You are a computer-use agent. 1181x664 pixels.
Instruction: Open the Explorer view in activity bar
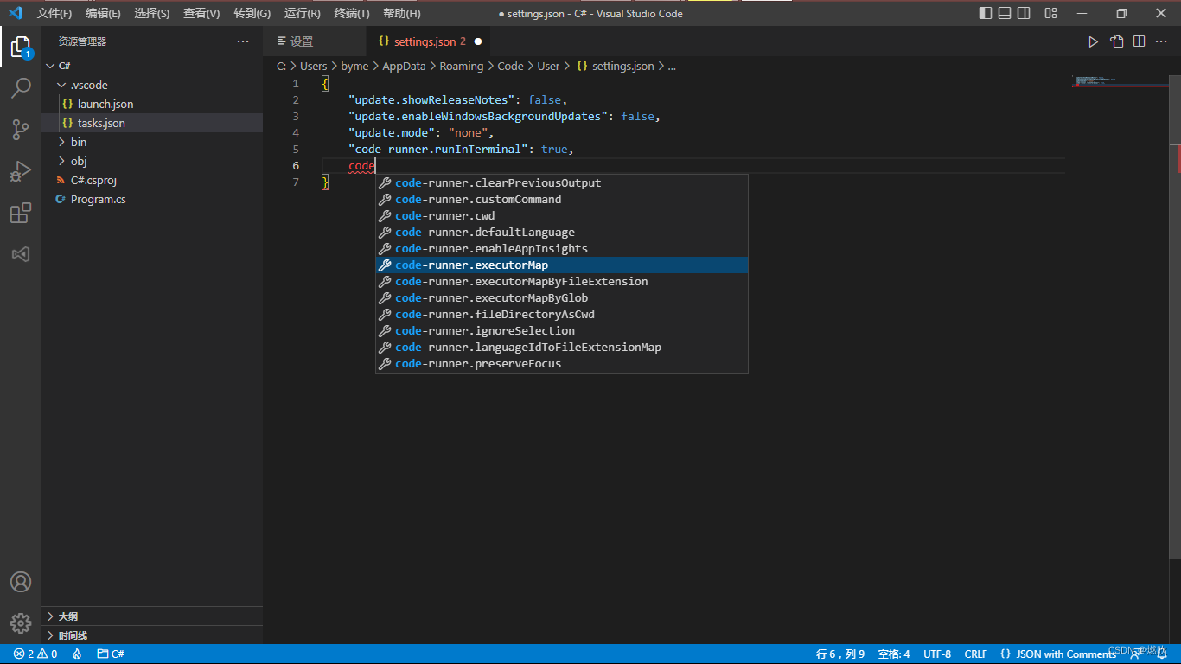pyautogui.click(x=21, y=47)
